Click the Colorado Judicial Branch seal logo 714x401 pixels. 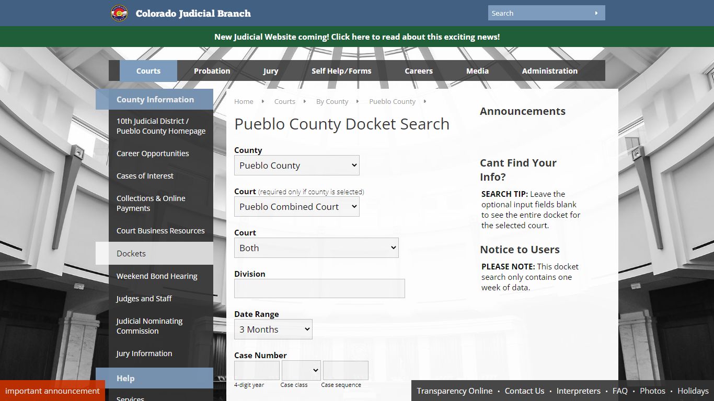(119, 13)
